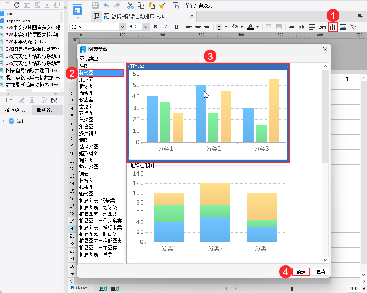Click the paste clipboard icon
Viewport: 367px width, 293px height.
pos(152,6)
